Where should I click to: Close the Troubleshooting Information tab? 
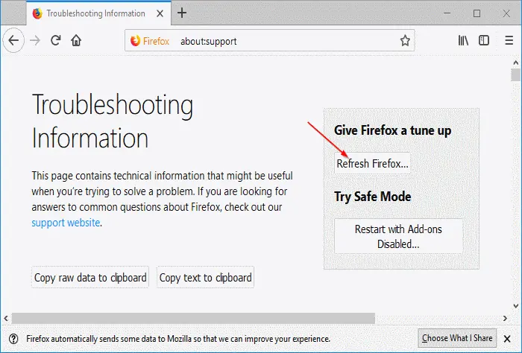pyautogui.click(x=160, y=13)
